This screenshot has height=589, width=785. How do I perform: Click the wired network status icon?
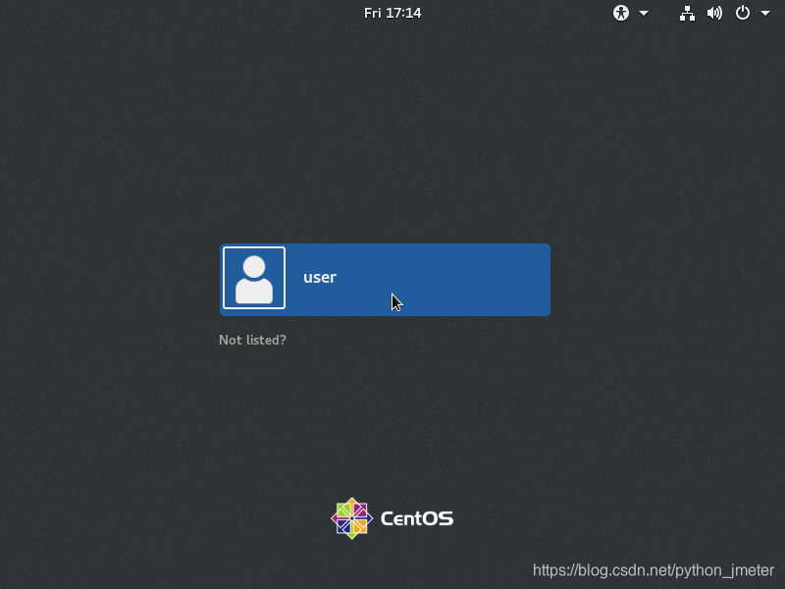tap(687, 14)
